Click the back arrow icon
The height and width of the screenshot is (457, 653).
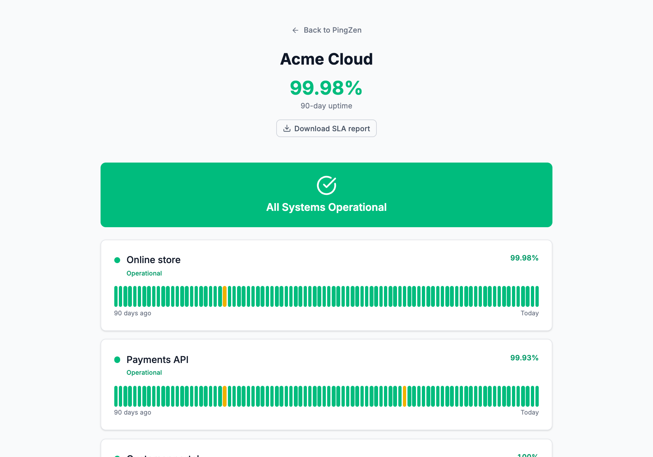295,30
